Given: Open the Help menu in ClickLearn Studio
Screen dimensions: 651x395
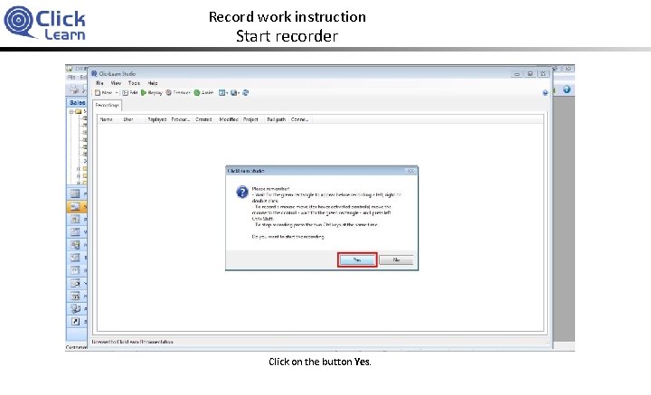Looking at the screenshot, I should [x=153, y=83].
